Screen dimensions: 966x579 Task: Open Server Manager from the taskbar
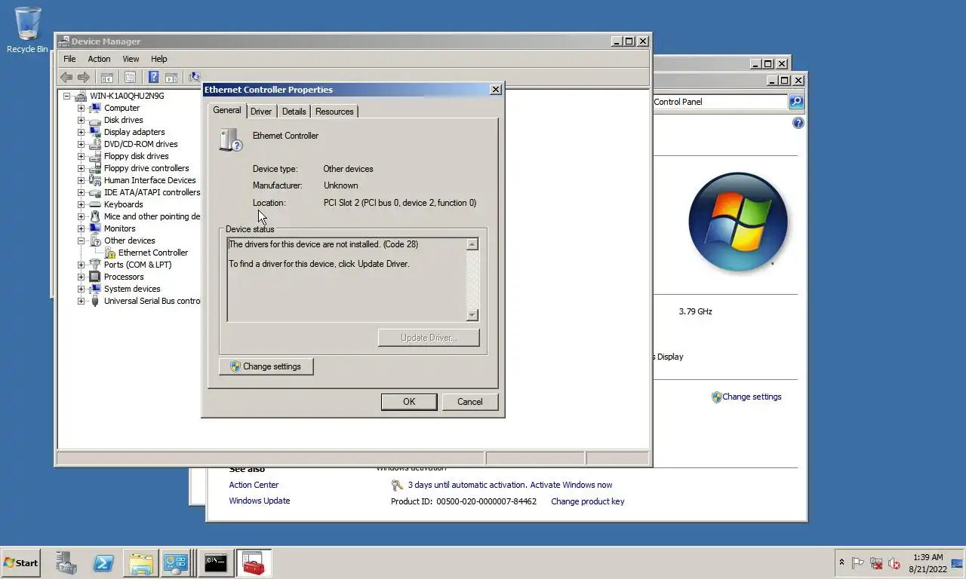coord(66,563)
